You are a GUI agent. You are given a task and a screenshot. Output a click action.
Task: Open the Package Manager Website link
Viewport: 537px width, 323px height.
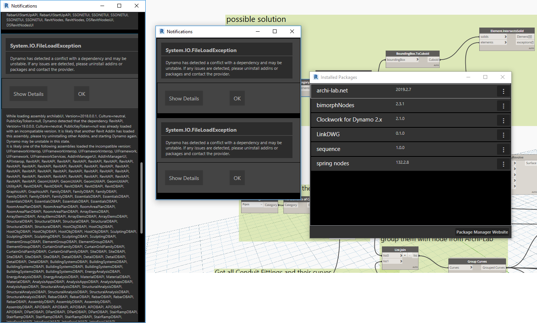click(482, 232)
